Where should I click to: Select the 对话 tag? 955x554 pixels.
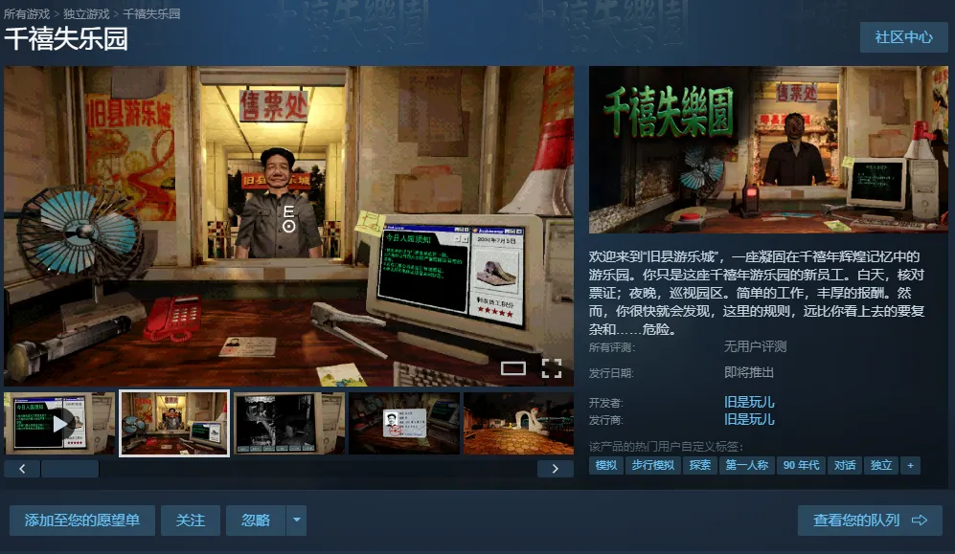coord(845,465)
